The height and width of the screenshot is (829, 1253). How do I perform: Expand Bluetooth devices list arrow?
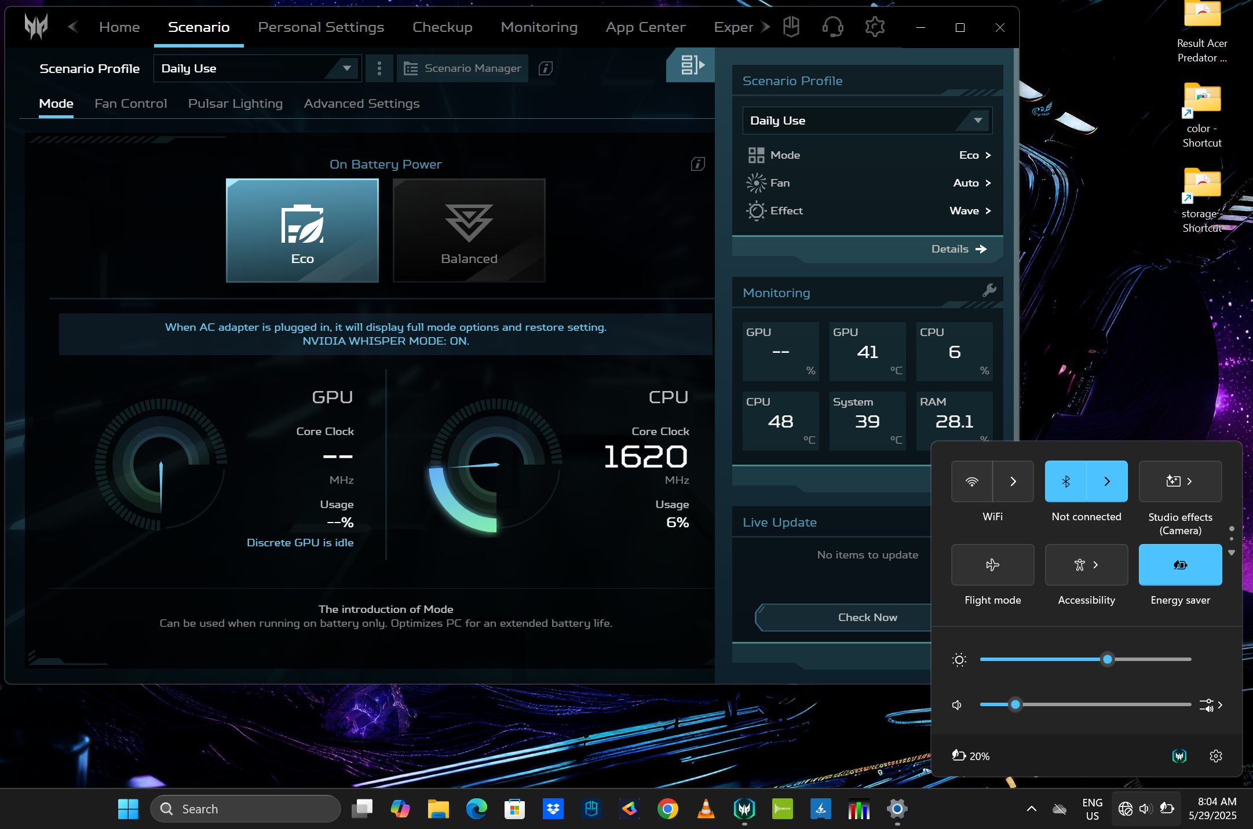coord(1107,481)
